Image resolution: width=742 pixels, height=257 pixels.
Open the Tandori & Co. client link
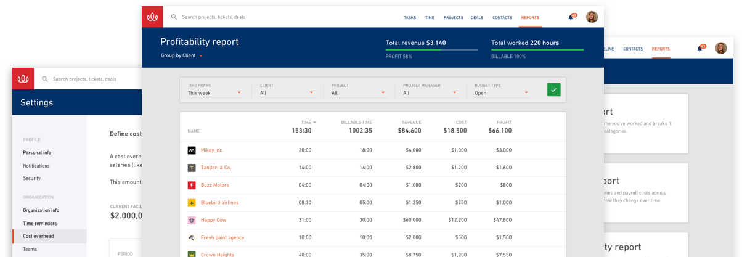coord(216,168)
